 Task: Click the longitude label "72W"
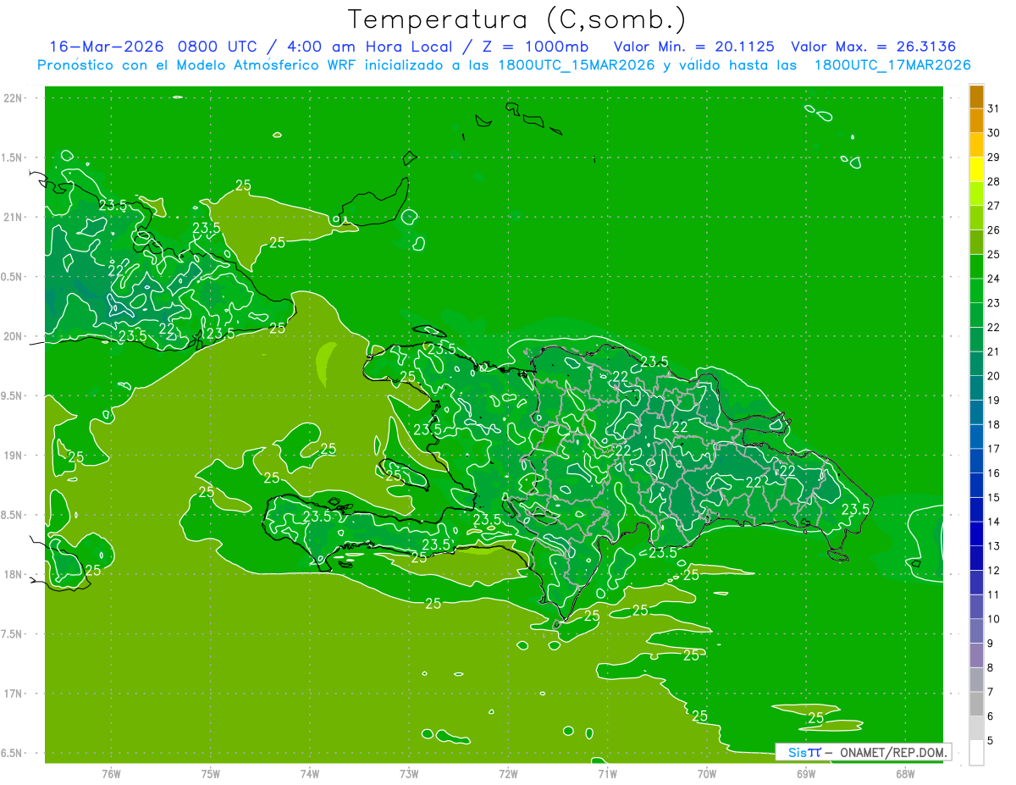(x=509, y=773)
